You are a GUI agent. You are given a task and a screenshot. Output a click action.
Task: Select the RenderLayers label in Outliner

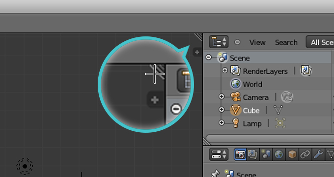(265, 71)
